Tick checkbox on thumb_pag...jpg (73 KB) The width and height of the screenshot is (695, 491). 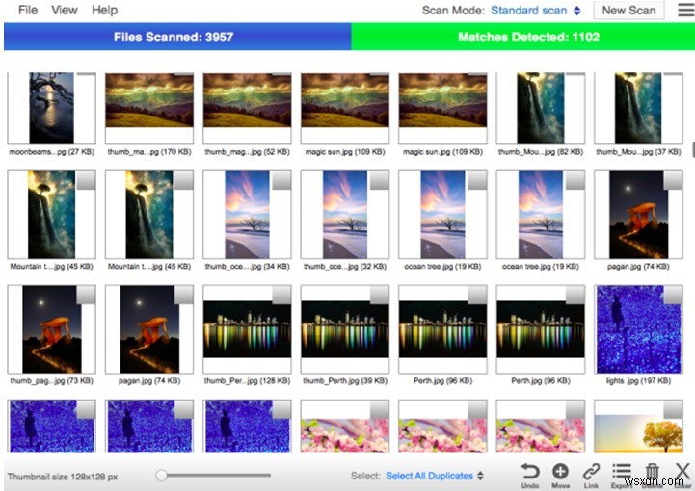click(x=86, y=295)
